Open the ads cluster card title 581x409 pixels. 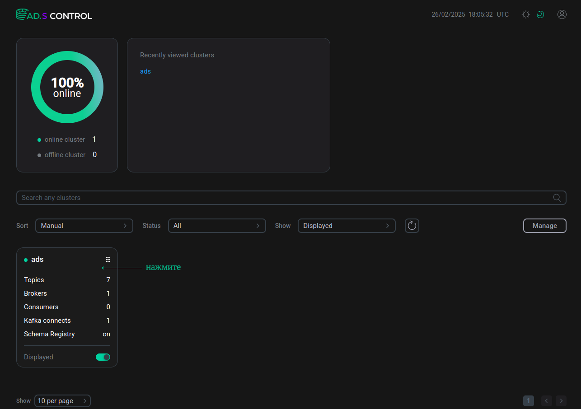37,260
